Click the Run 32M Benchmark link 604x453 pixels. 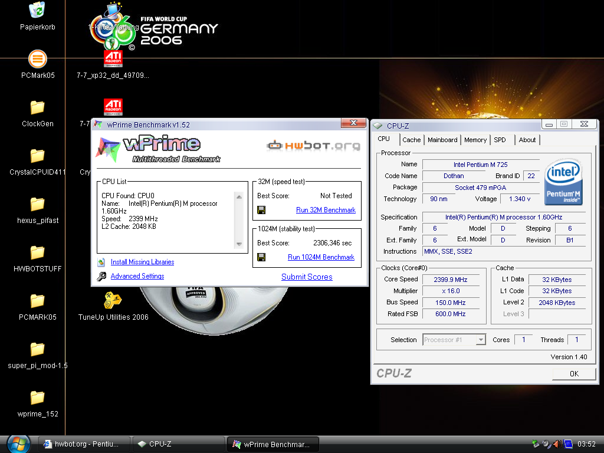click(326, 210)
